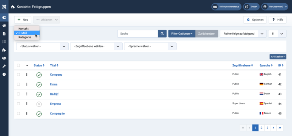
Task: Sort by Titel column header
Action: 54,65
